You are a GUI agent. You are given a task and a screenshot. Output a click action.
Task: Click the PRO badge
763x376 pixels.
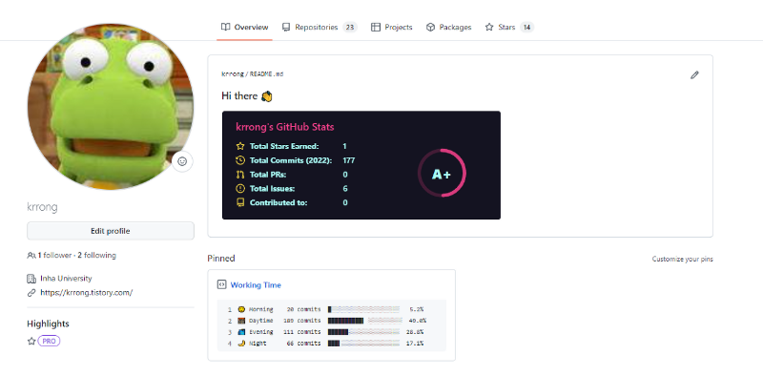(49, 342)
